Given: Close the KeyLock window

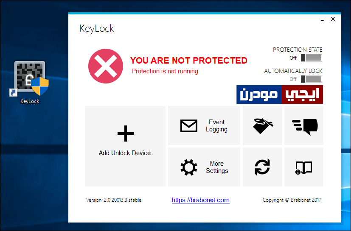Looking at the screenshot, I should pyautogui.click(x=333, y=19).
